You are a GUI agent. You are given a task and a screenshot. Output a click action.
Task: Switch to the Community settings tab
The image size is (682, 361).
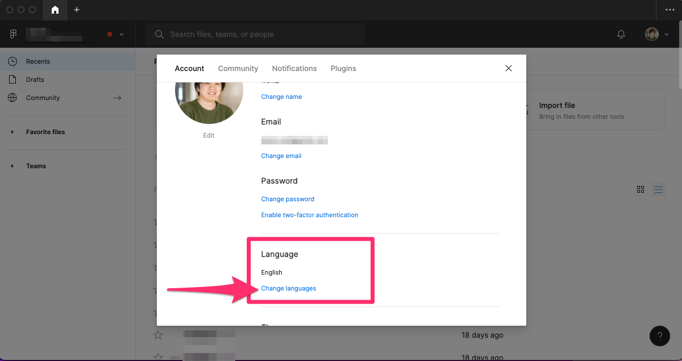coord(238,68)
